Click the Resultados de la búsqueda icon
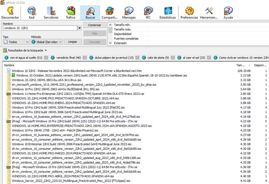The height and width of the screenshot is (184, 269). (x=5, y=51)
